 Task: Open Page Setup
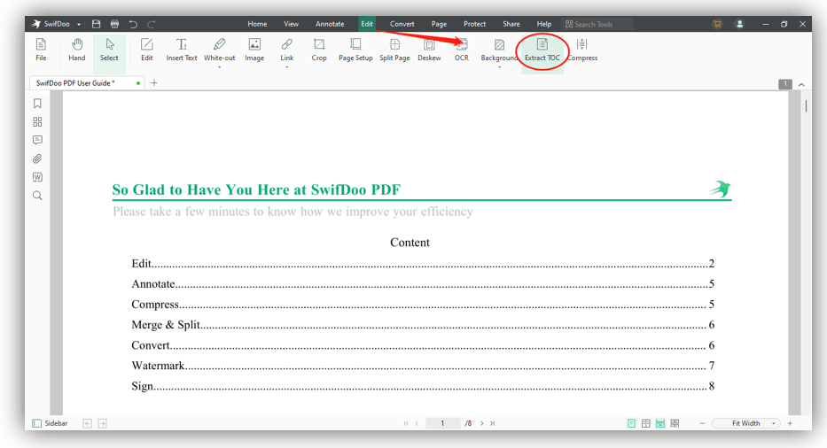[x=355, y=50]
